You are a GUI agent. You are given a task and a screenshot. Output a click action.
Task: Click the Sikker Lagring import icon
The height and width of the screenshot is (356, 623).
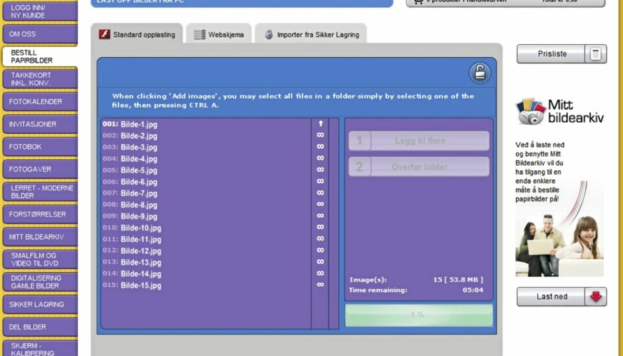click(x=269, y=34)
